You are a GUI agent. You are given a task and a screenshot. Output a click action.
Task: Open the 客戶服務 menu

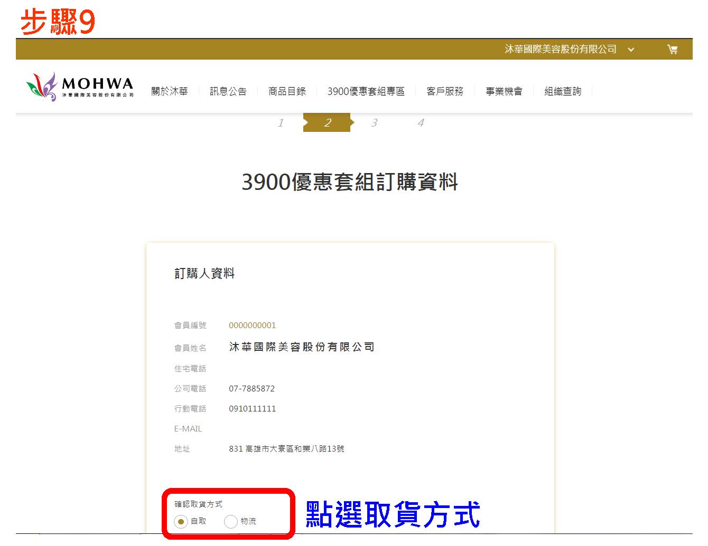click(445, 91)
